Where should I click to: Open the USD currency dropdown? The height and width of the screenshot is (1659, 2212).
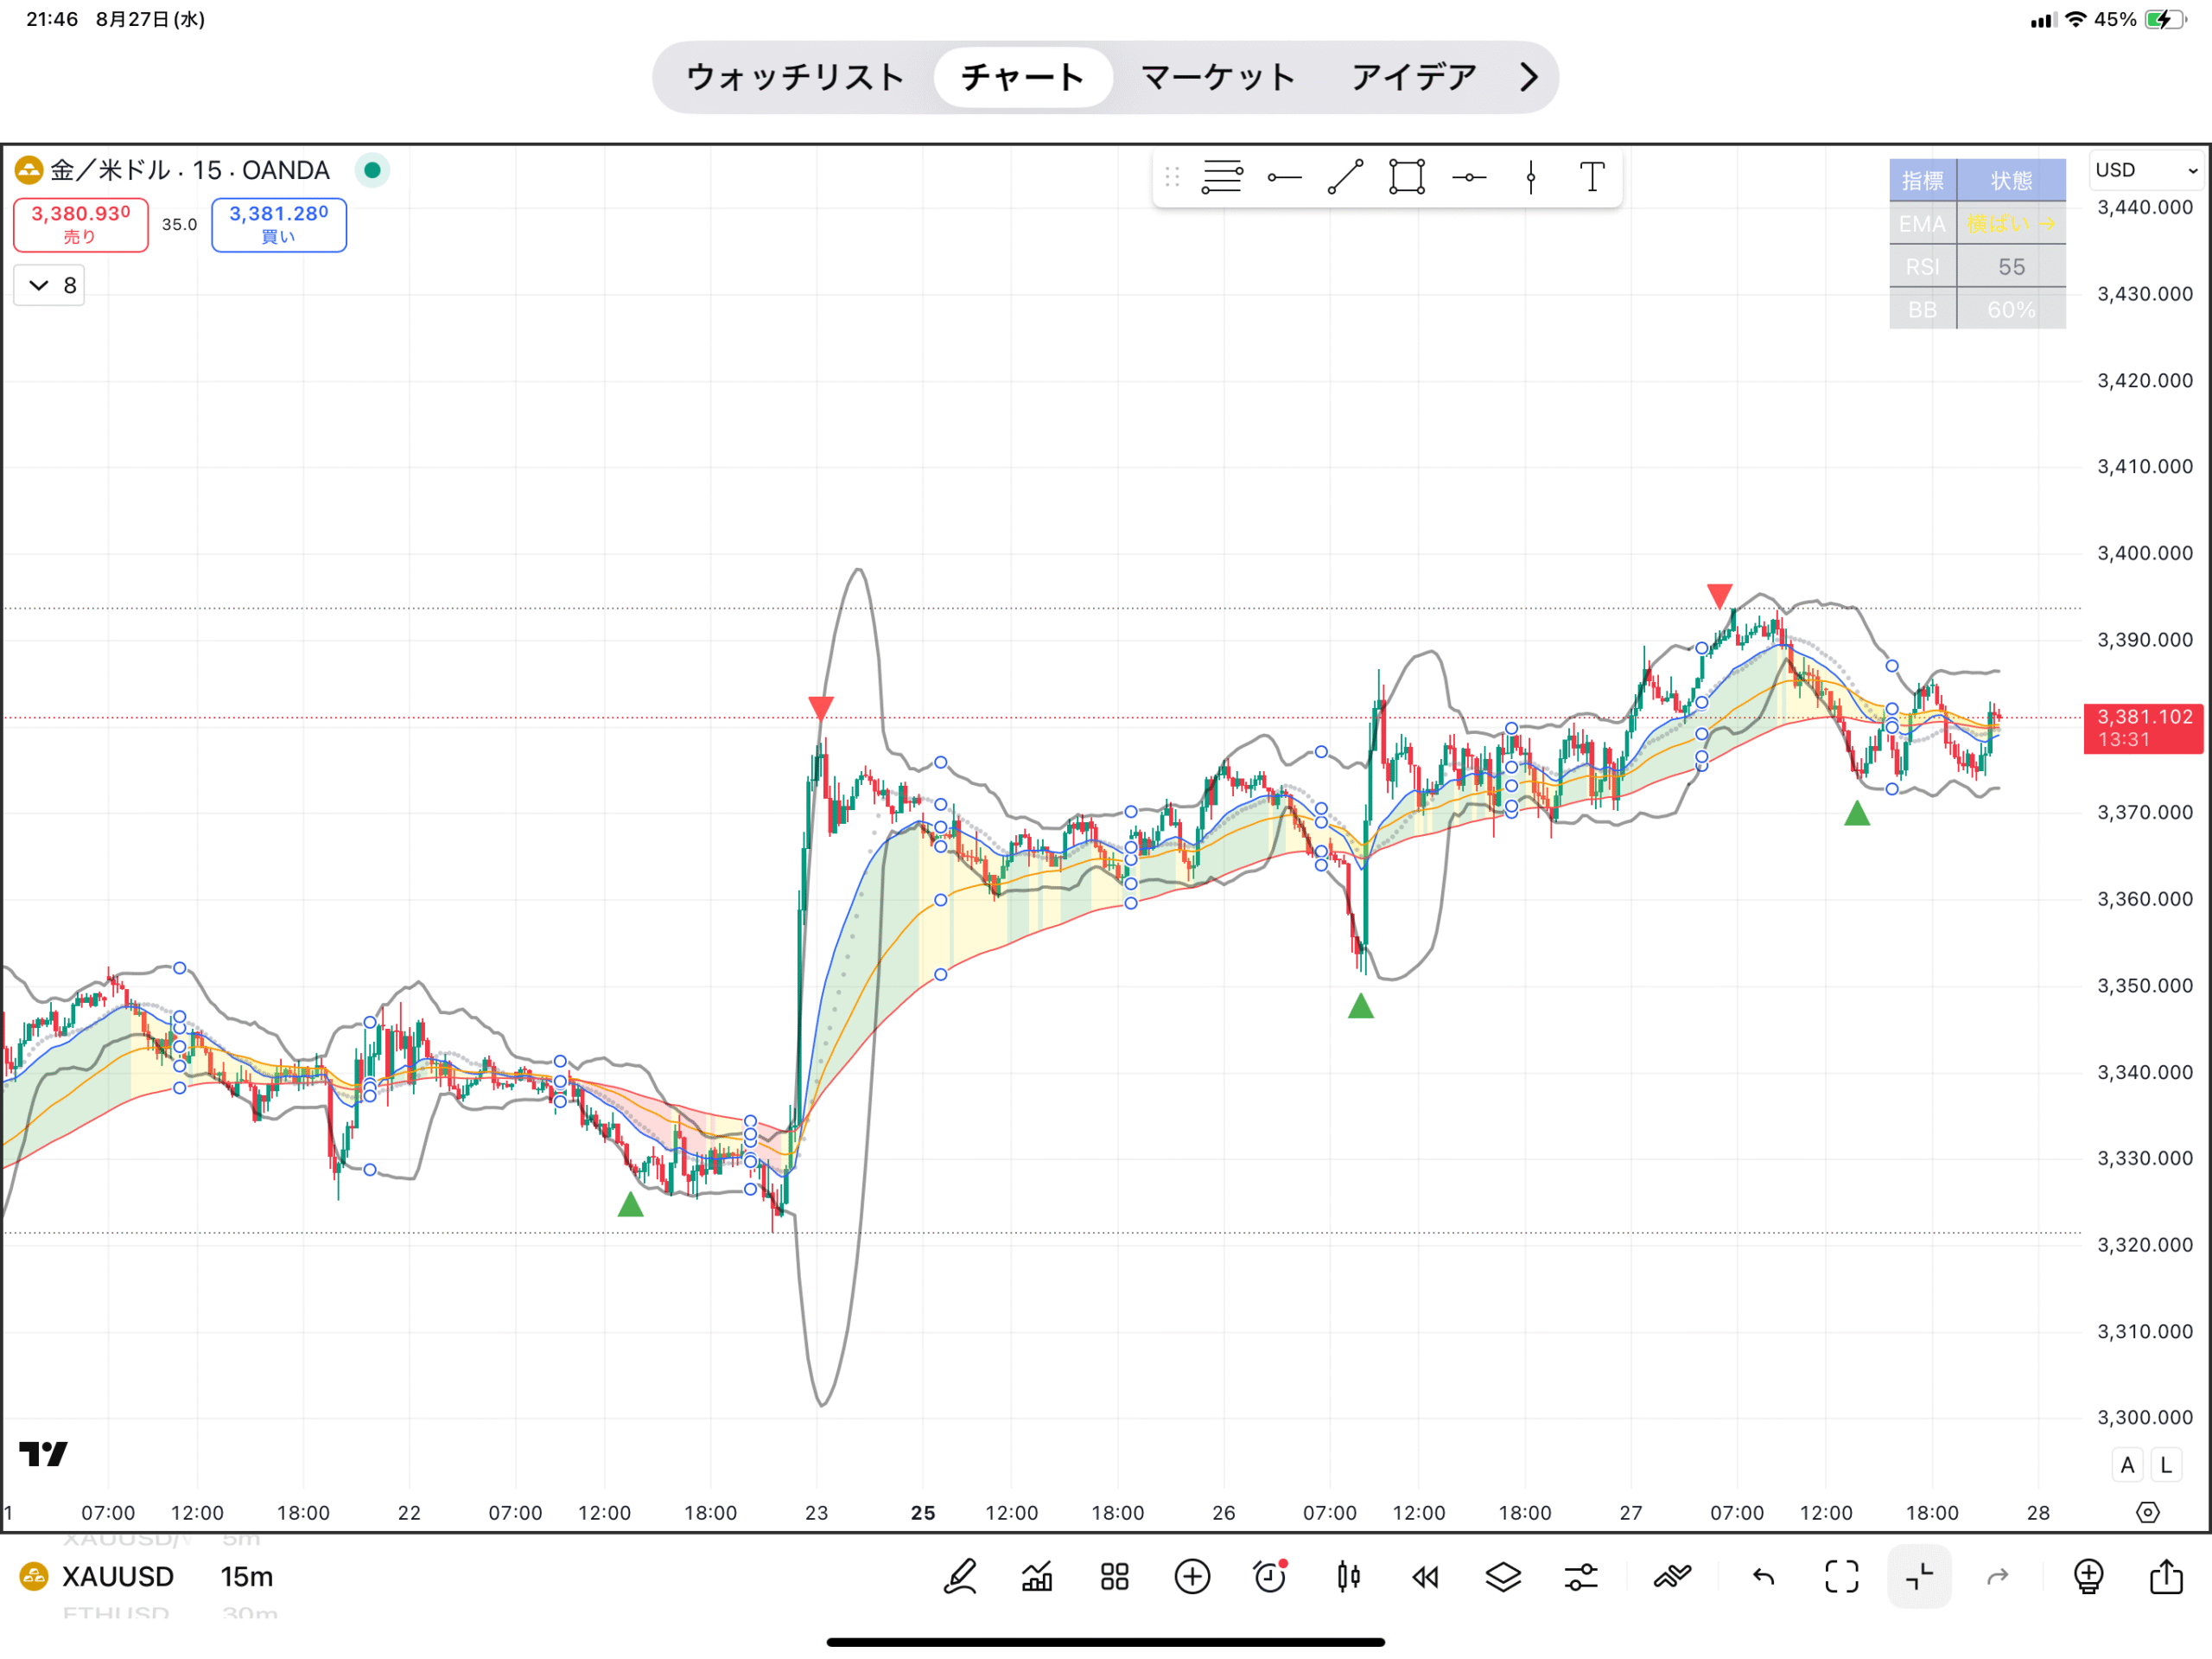2146,170
